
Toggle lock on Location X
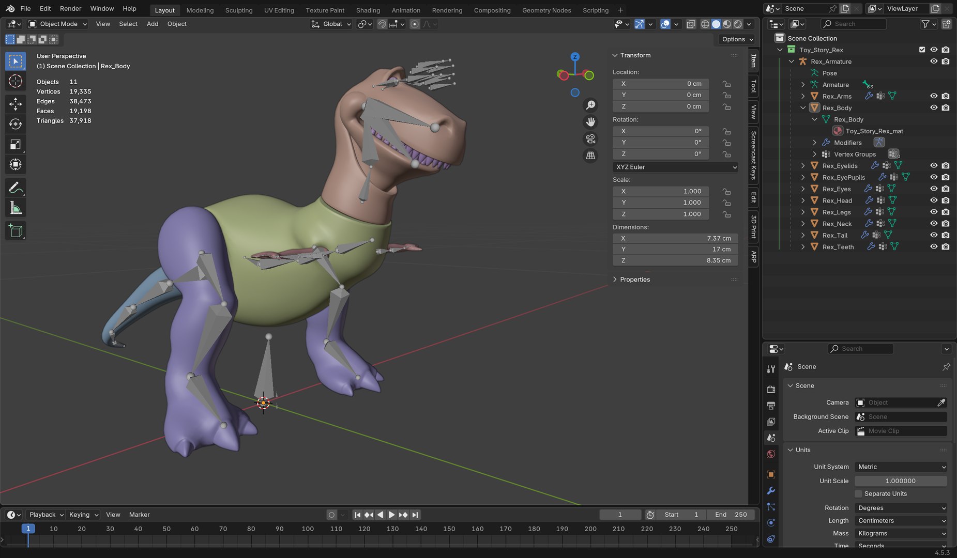[726, 84]
